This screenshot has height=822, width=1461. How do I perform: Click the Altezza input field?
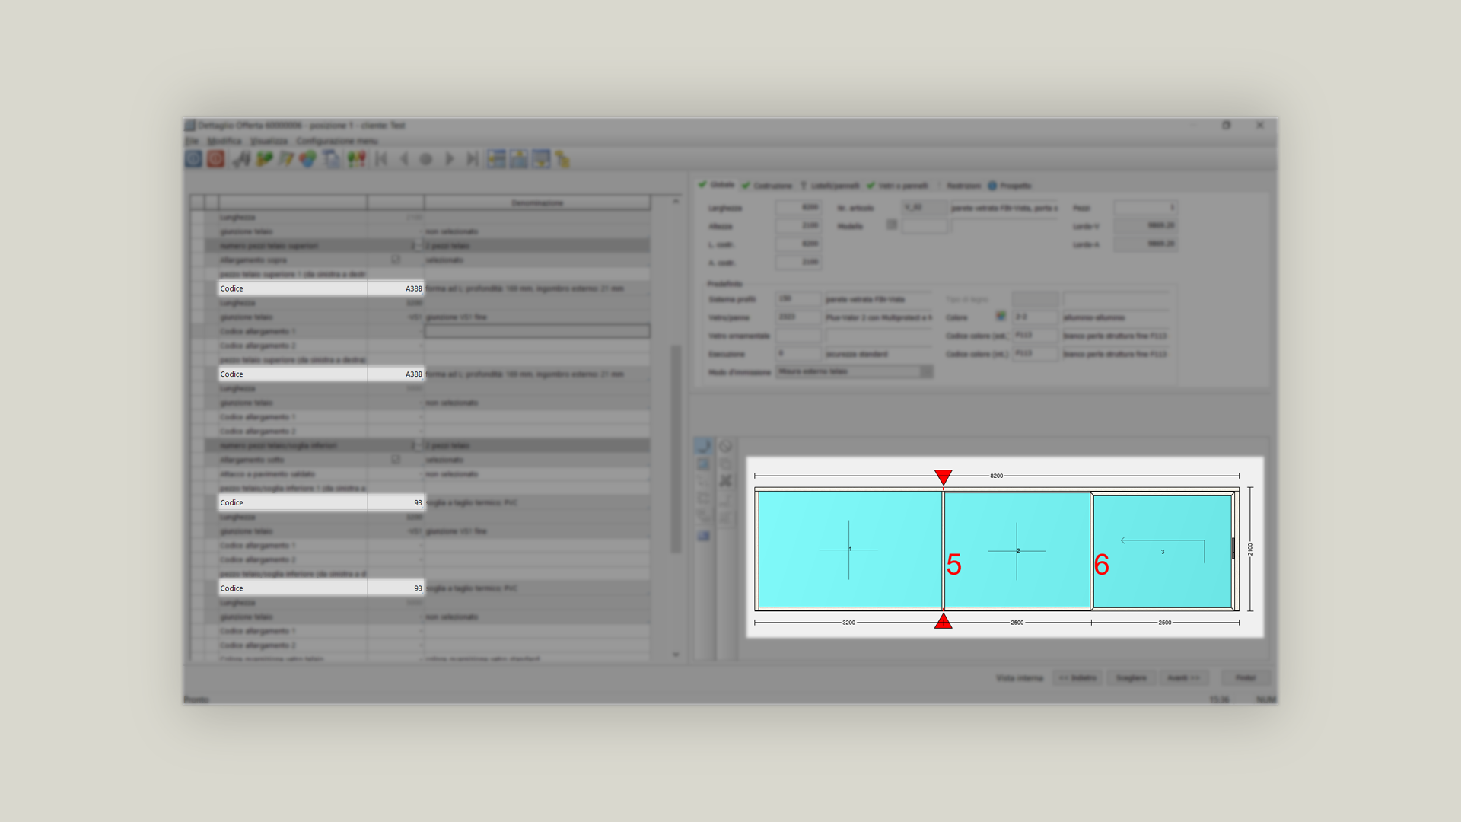coord(798,225)
